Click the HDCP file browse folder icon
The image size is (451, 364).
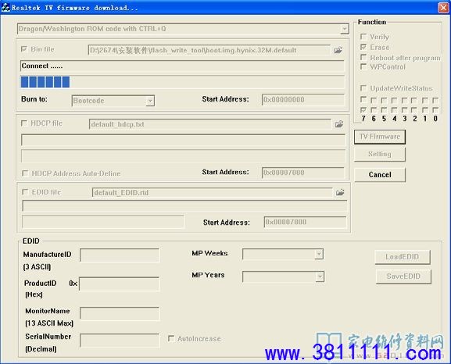(x=339, y=124)
